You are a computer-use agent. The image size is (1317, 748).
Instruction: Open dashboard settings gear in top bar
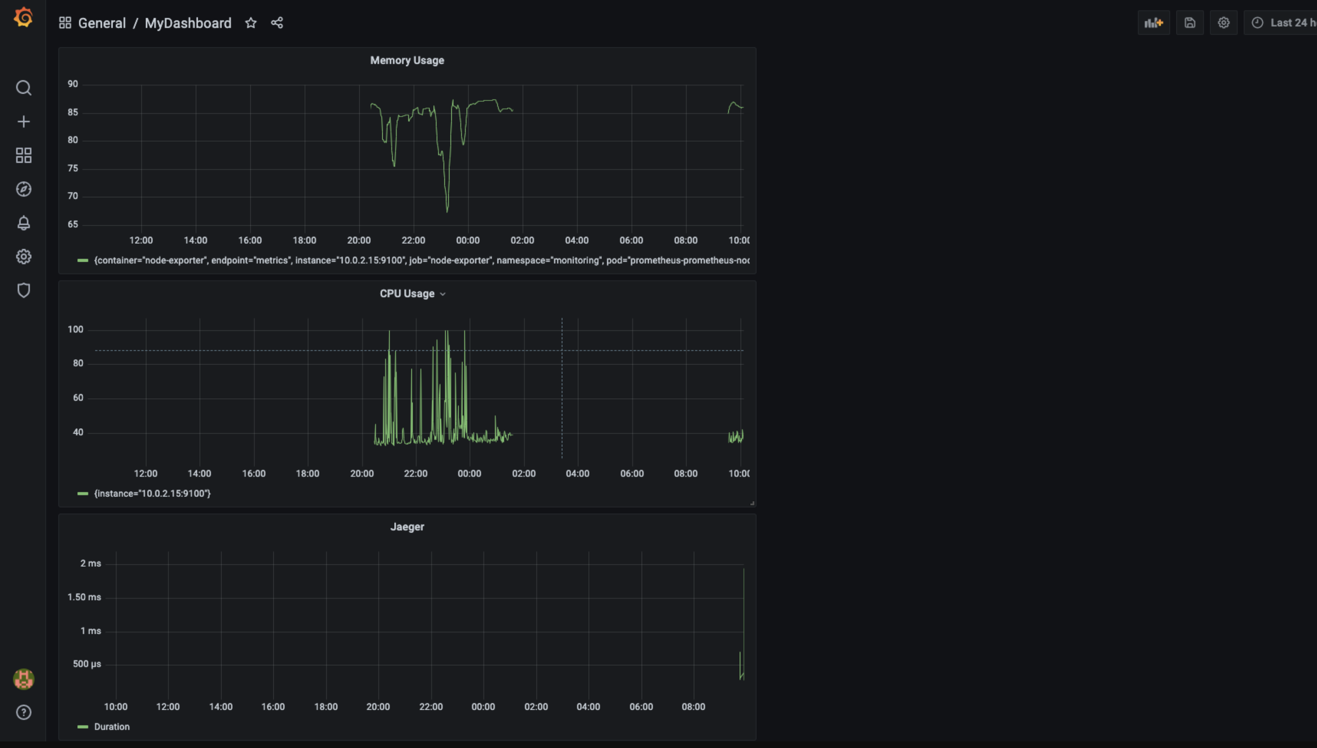(1224, 23)
